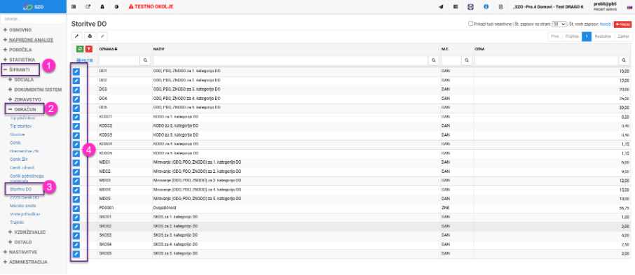Expand the STATISTIKA section

coord(19,59)
